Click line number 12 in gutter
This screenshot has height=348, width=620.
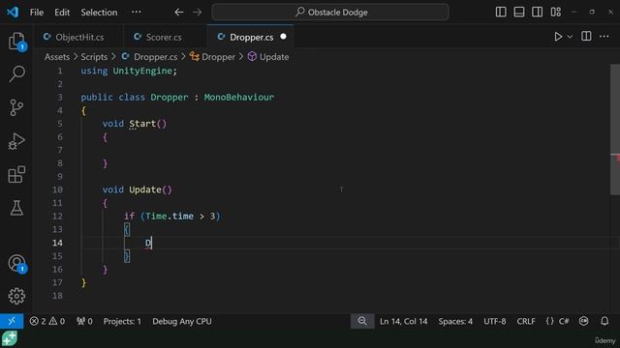pos(57,217)
